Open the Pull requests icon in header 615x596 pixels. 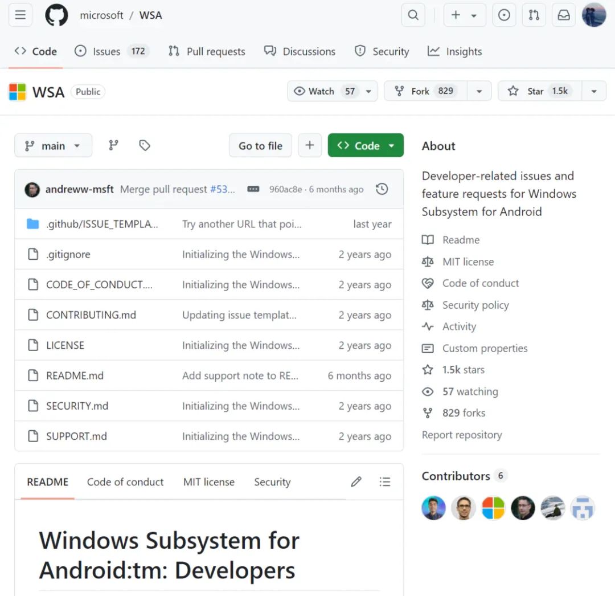[x=534, y=15]
